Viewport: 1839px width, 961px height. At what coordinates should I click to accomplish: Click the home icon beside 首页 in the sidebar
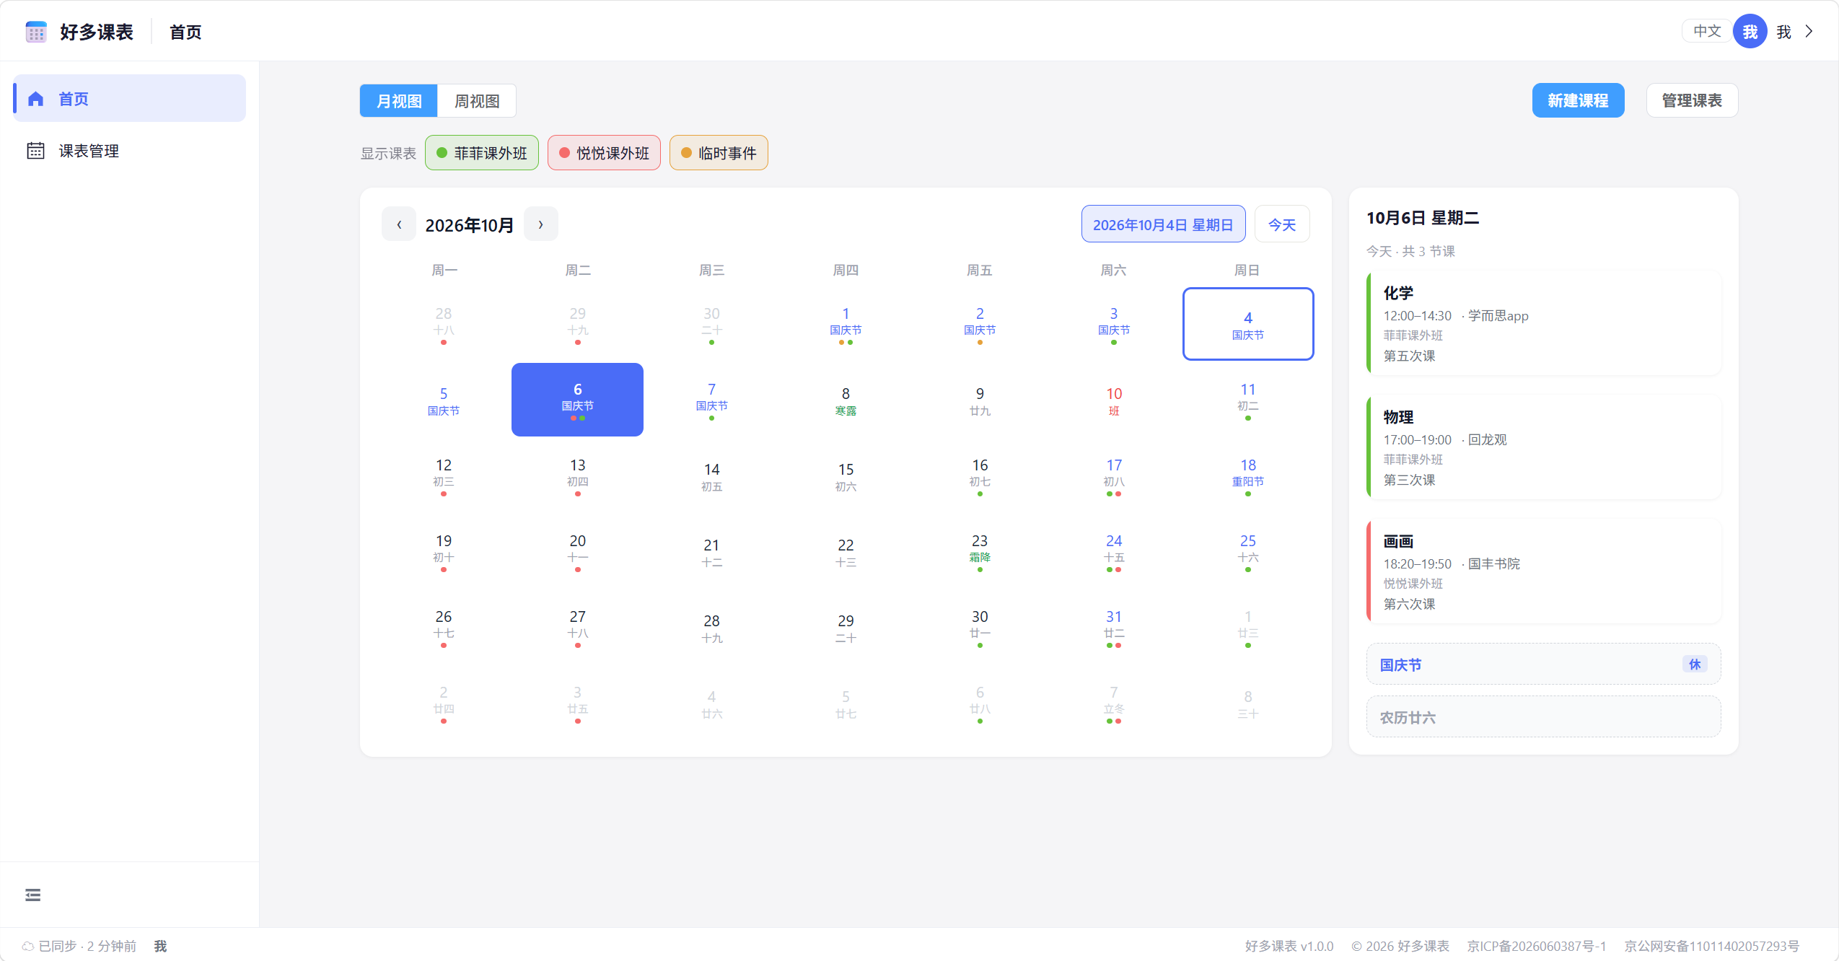coord(36,99)
